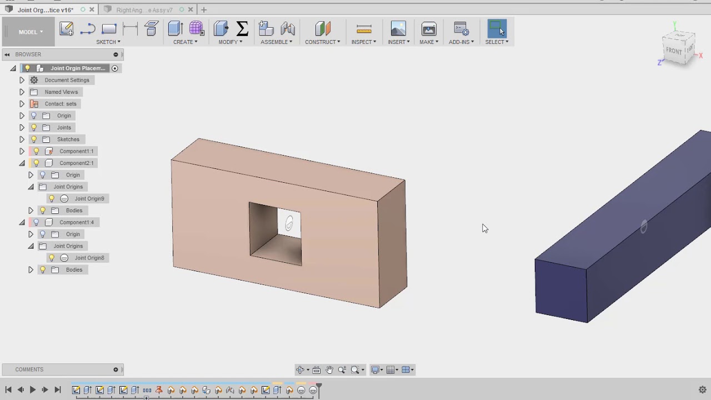Activate the Measure ruler icon

364,29
